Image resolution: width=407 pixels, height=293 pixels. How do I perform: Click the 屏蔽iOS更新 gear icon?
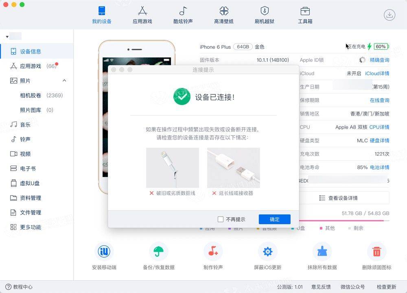pos(268,251)
